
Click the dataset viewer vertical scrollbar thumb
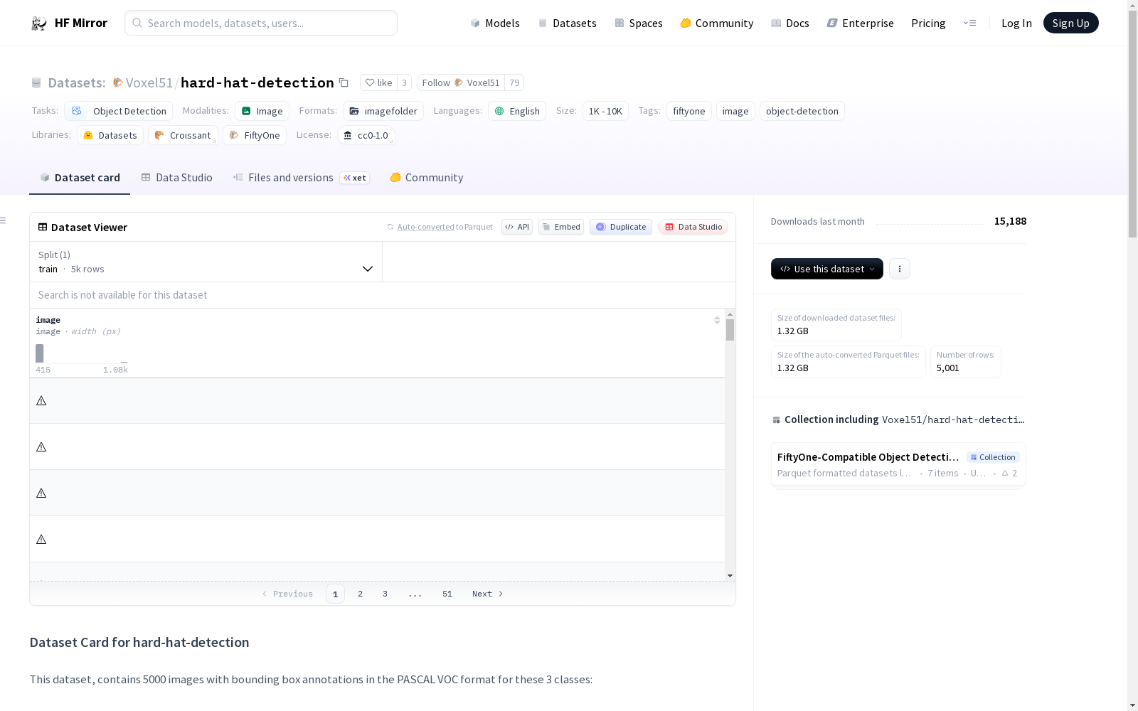(730, 330)
